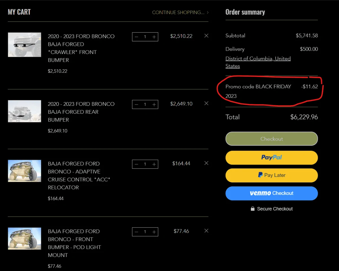339x271 pixels.
Task: Edit quantity field of Crawler Front Bumper
Action: tap(145, 37)
